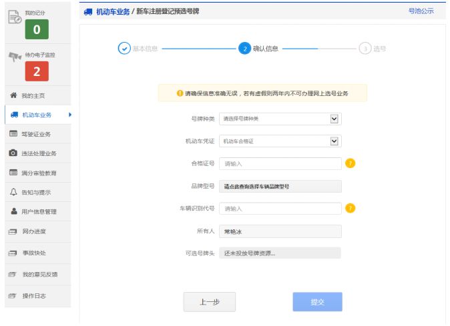Open 驾驶证业务 menu item
450x326 pixels.
38,134
